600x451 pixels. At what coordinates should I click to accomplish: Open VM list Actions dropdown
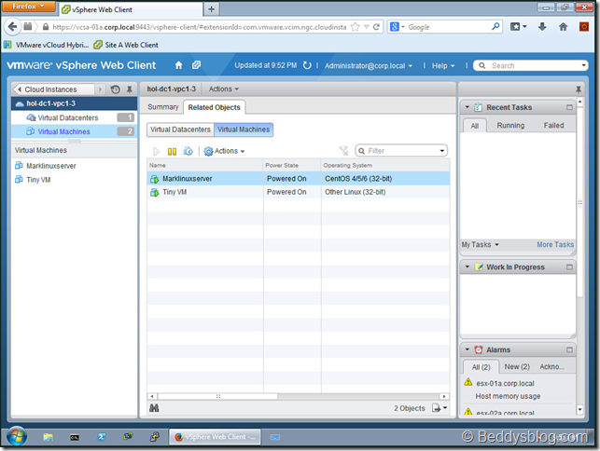click(224, 151)
